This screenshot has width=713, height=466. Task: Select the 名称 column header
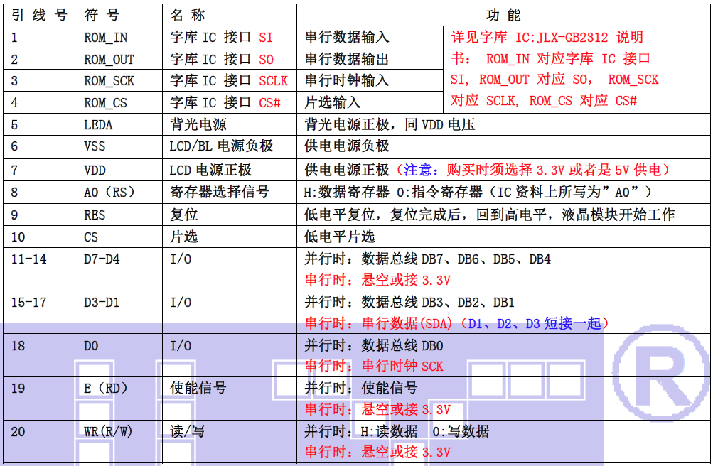188,15
